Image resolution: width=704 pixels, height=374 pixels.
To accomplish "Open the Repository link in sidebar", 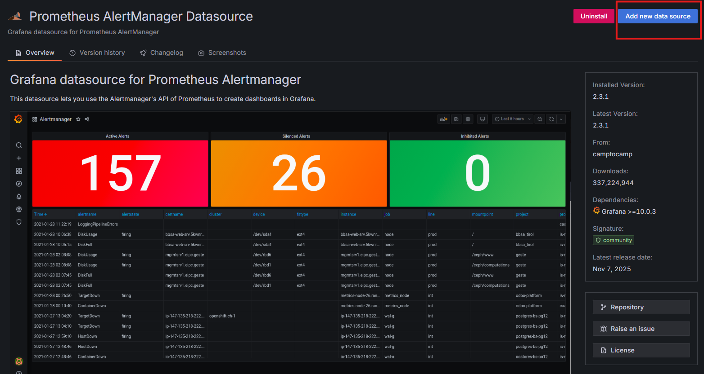I will click(x=641, y=307).
